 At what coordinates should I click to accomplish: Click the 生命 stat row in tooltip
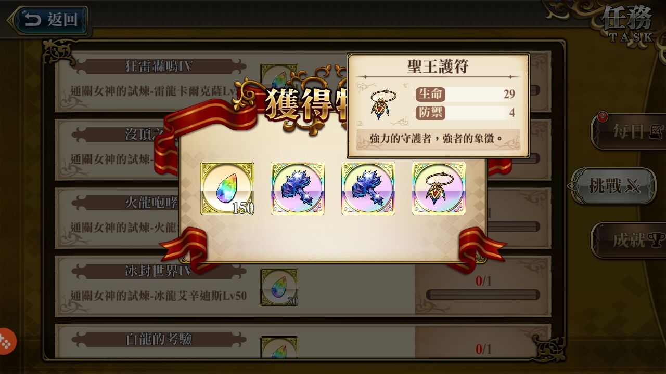coord(465,94)
